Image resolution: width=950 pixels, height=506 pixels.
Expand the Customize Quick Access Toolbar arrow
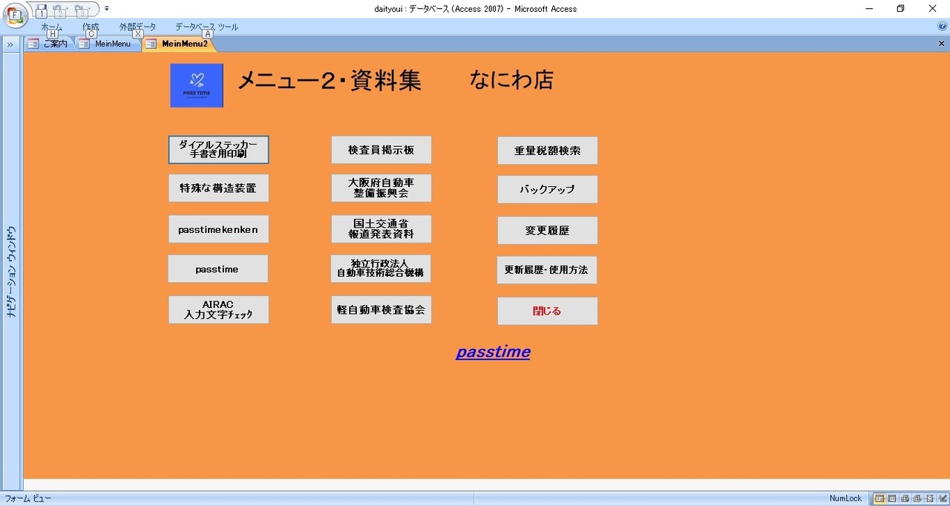(107, 8)
